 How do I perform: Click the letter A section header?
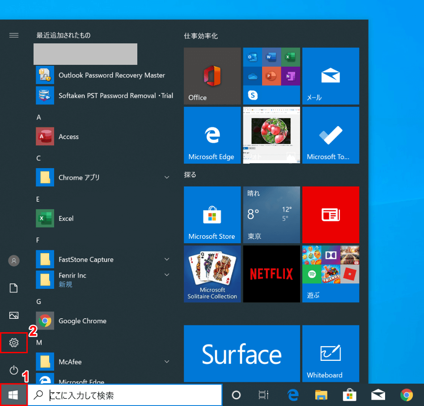(38, 117)
